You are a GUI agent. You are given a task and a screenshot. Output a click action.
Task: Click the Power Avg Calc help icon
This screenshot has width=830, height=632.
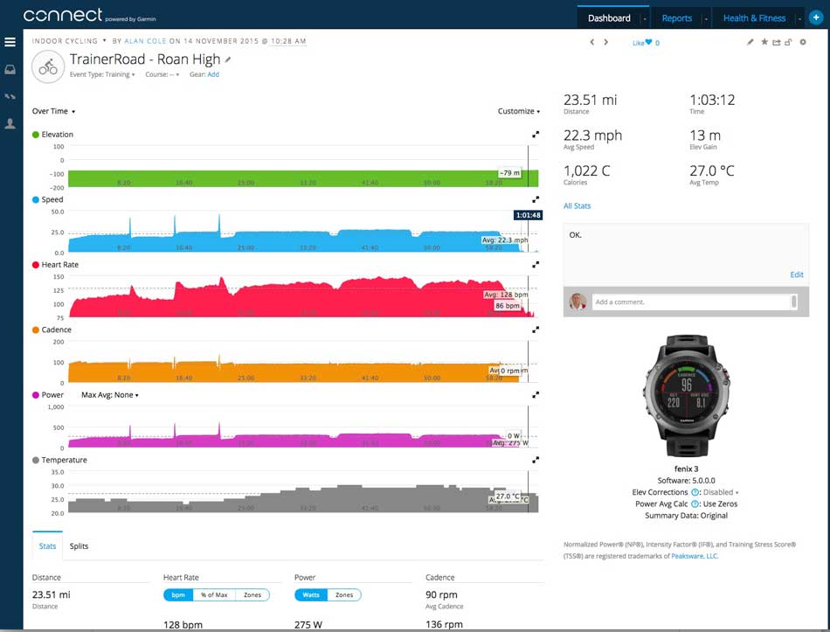695,504
